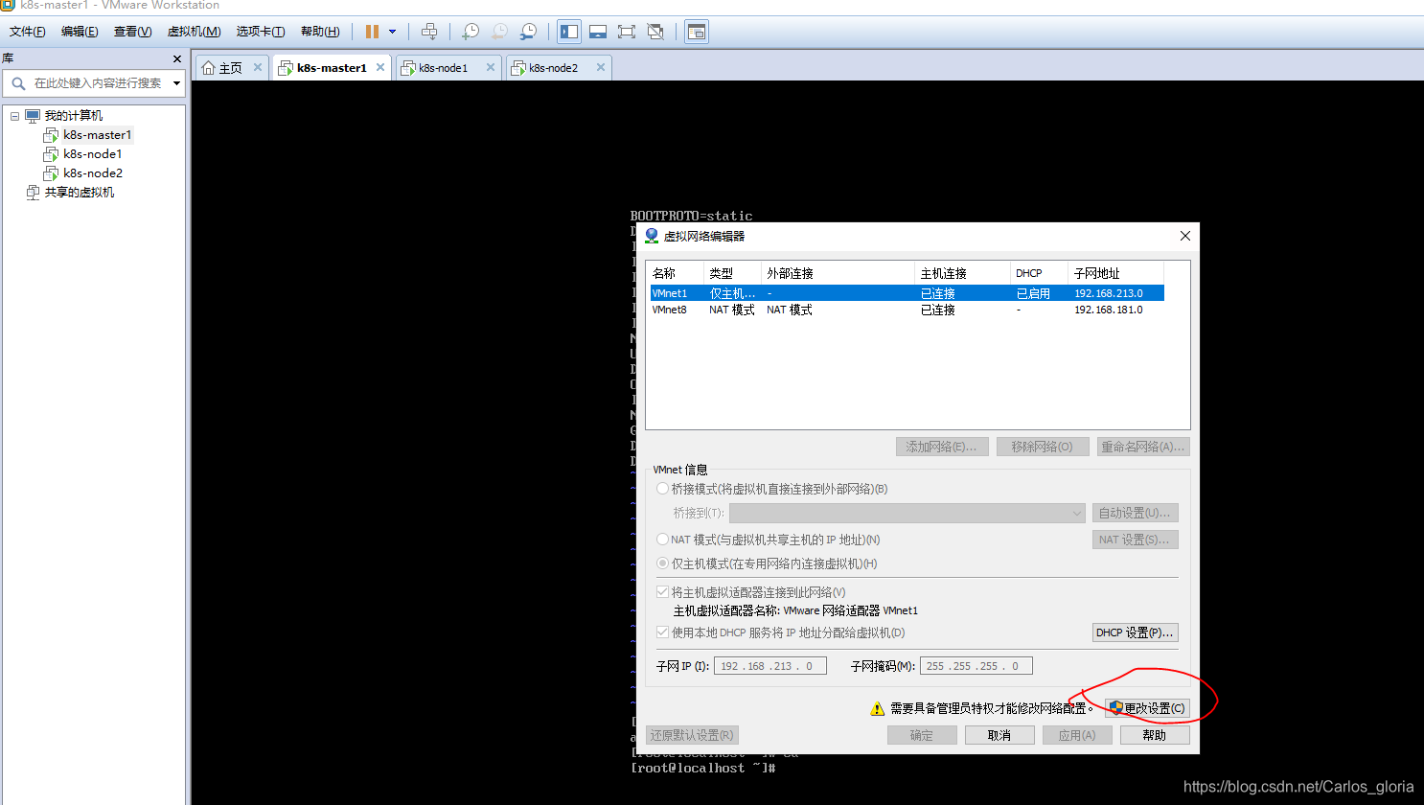Activate Unity mode from the toolbar

(x=655, y=31)
